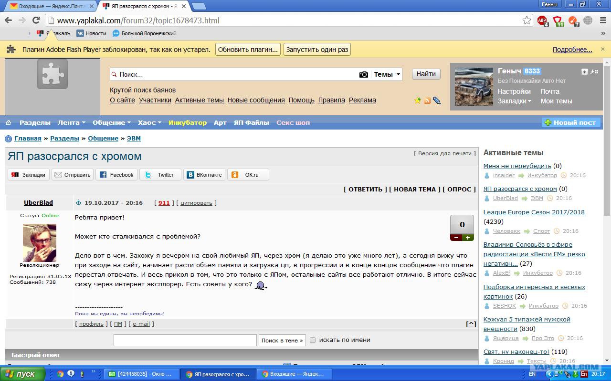611x381 pixels.
Task: Click the ЯП Закладки share button
Action: coord(29,175)
